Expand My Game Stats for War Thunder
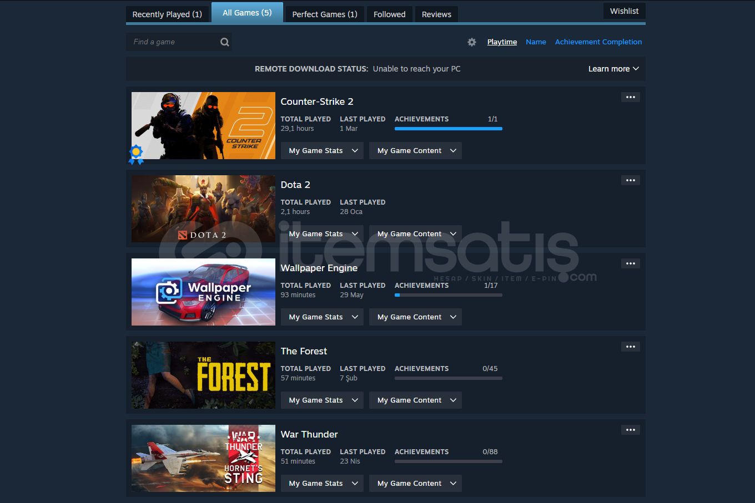The image size is (755, 503). click(x=323, y=484)
